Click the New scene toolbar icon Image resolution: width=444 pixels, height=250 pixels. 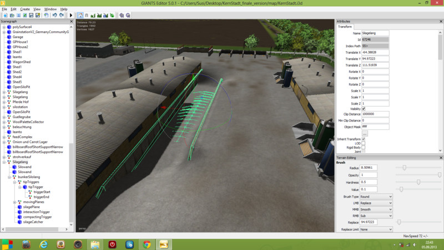[x=4, y=15]
